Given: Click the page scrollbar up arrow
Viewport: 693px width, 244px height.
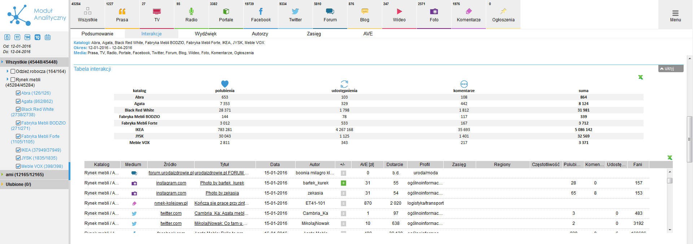Looking at the screenshot, I should (689, 58).
